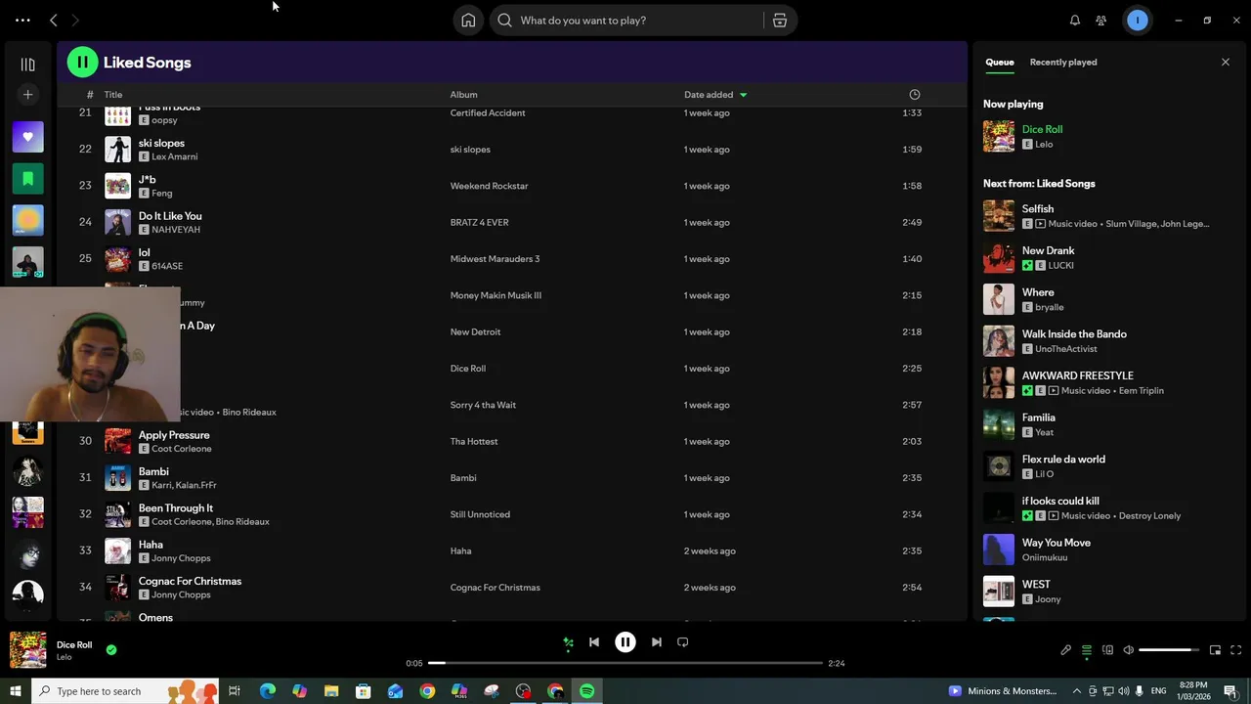Click the Bambi album cover thumbnail
The height and width of the screenshot is (704, 1251).
click(117, 477)
